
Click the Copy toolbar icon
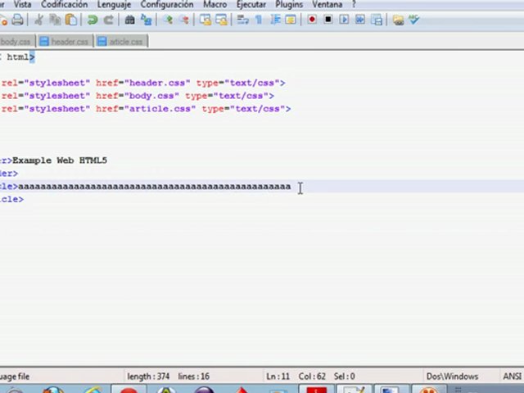(55, 20)
